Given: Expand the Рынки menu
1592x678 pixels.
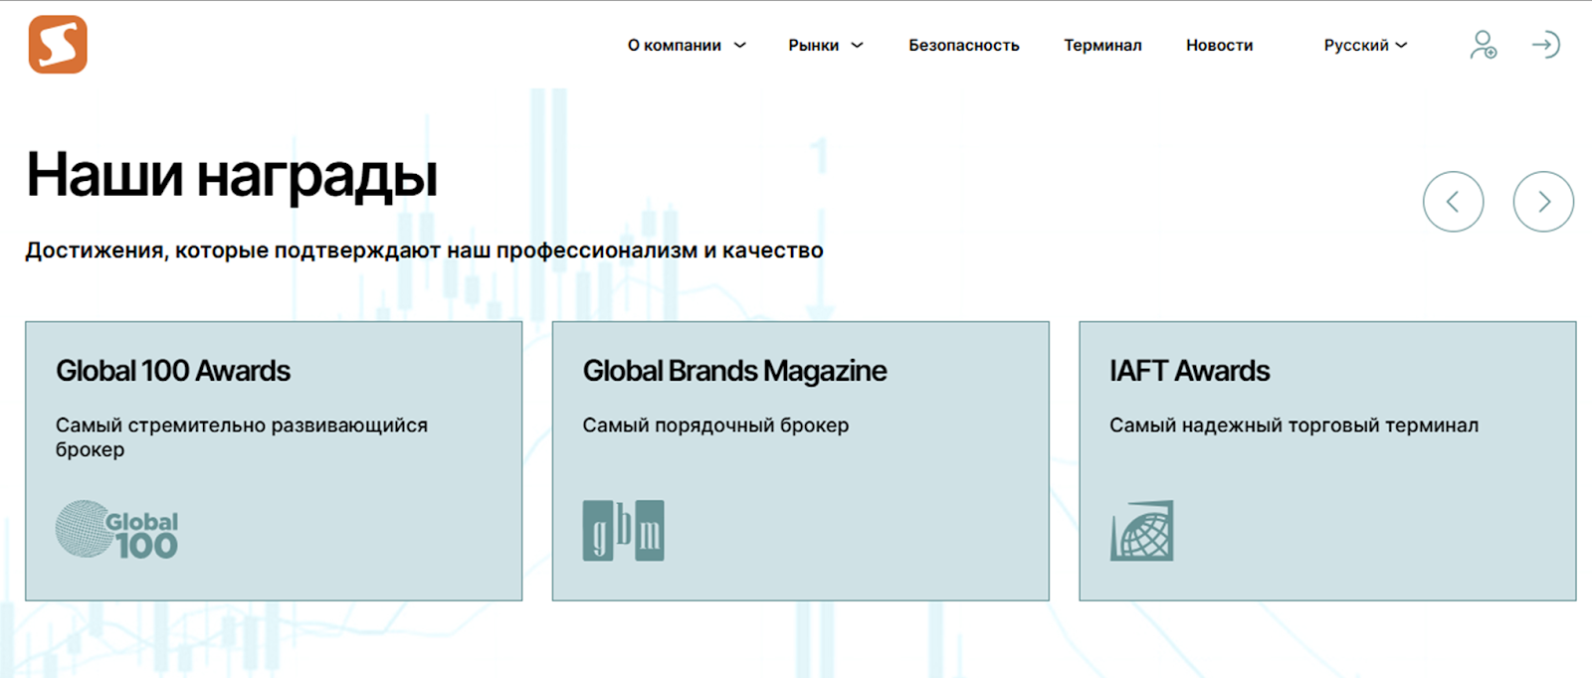Looking at the screenshot, I should pyautogui.click(x=826, y=45).
